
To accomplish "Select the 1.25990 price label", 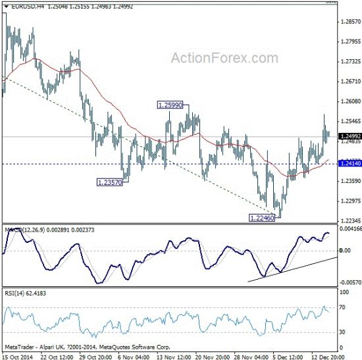I will click(x=170, y=105).
